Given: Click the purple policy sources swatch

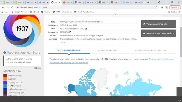Looking at the screenshot, I should pyautogui.click(x=5, y=82).
